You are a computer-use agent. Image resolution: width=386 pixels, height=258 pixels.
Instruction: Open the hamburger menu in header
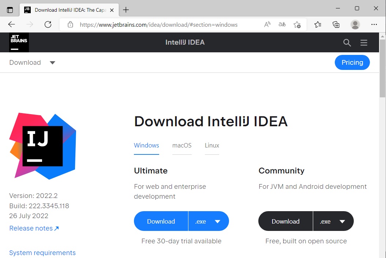pos(363,43)
